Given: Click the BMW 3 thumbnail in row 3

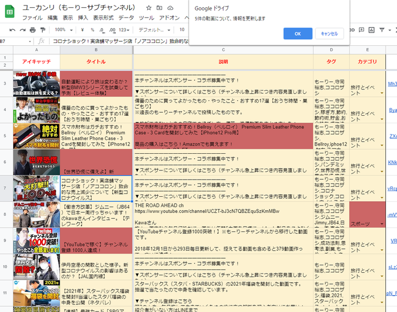Looking at the screenshot, I should coord(36,84).
